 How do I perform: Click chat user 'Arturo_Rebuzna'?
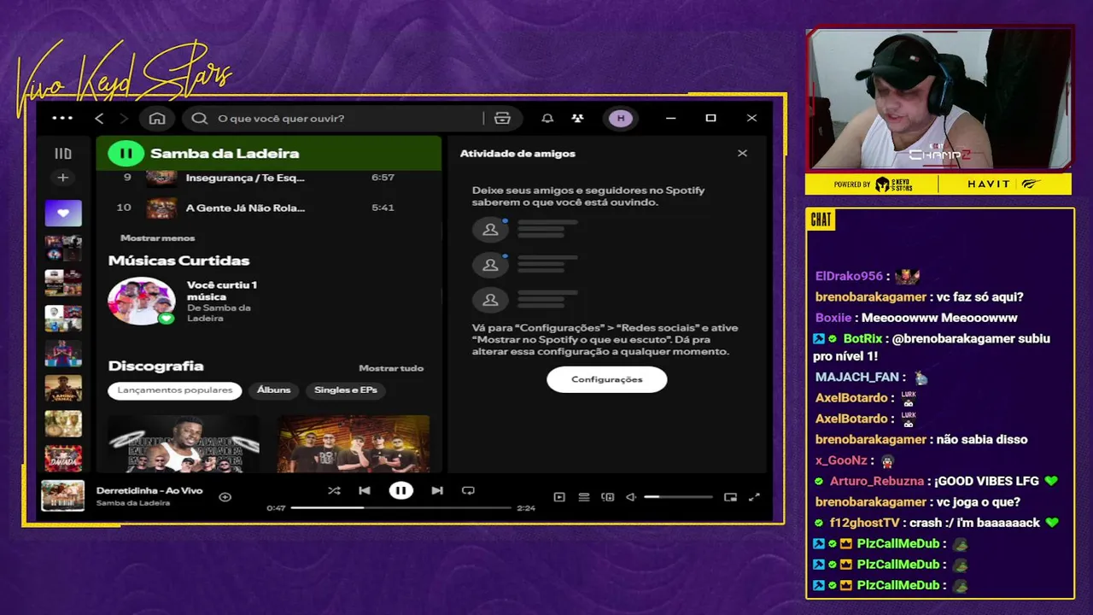click(877, 481)
